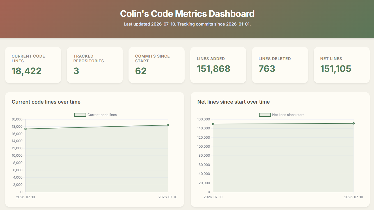Image resolution: width=374 pixels, height=210 pixels.
Task: Click the right 2026-07-10 label under Net lines chart
Action: pyautogui.click(x=354, y=197)
